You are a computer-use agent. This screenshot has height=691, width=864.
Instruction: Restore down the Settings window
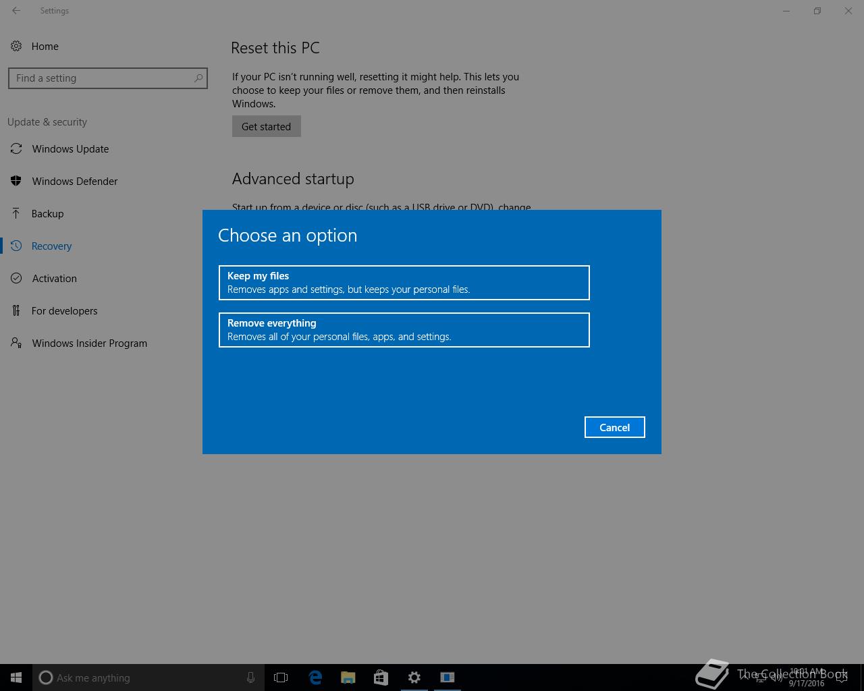tap(817, 11)
